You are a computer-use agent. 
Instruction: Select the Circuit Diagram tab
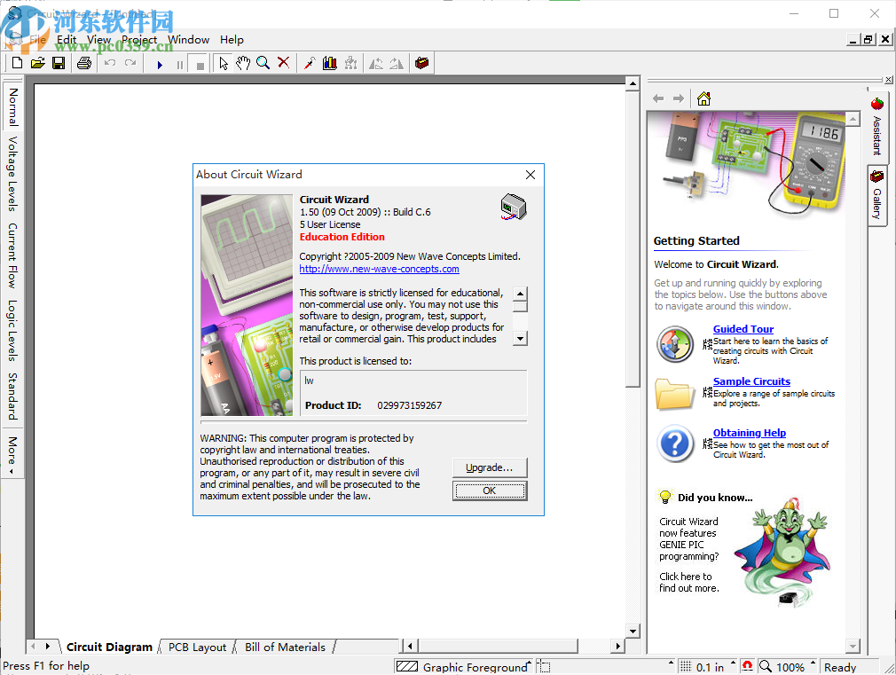109,647
